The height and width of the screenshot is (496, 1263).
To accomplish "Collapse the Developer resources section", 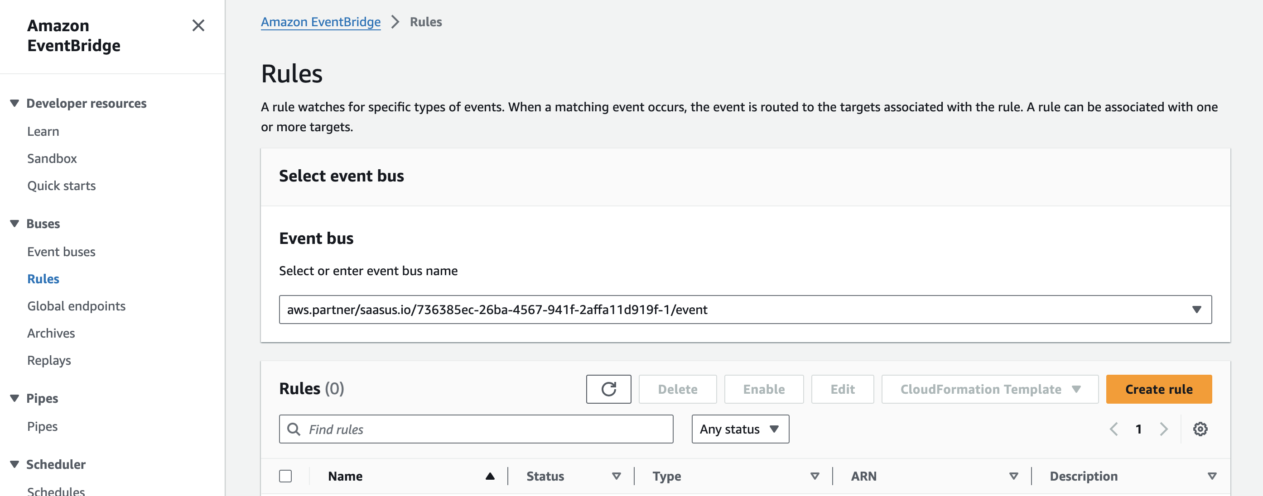I will (14, 103).
